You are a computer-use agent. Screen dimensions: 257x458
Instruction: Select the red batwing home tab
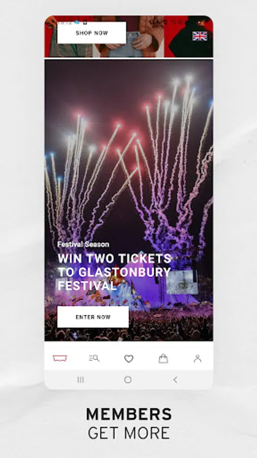60,358
